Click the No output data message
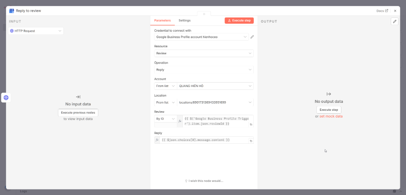 329,101
